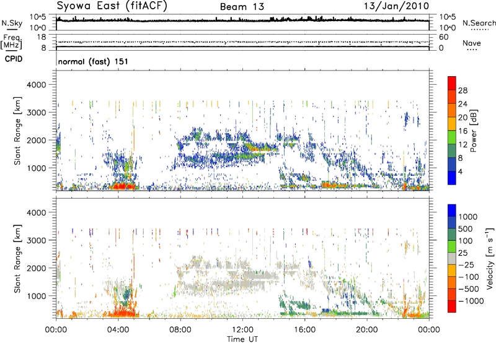Click the "-500" velocity colorbar label
The width and height of the screenshot is (496, 343).
click(469, 289)
